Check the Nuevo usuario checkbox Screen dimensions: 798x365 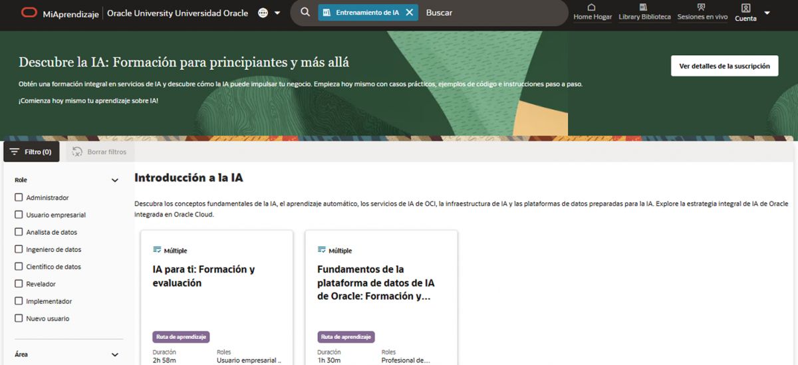(x=19, y=318)
